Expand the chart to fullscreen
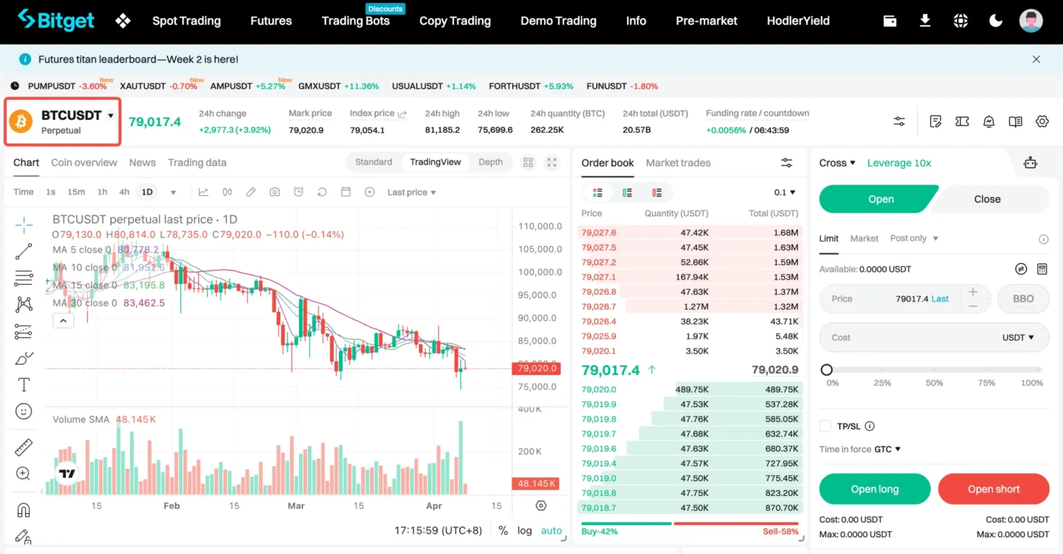The height and width of the screenshot is (554, 1063). (x=552, y=162)
